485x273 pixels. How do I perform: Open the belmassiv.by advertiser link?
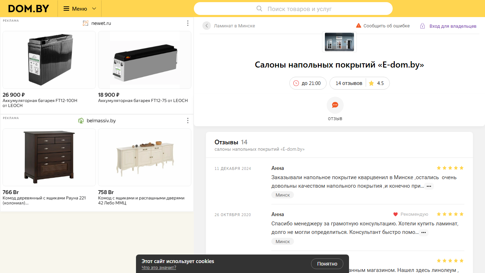pos(101,121)
